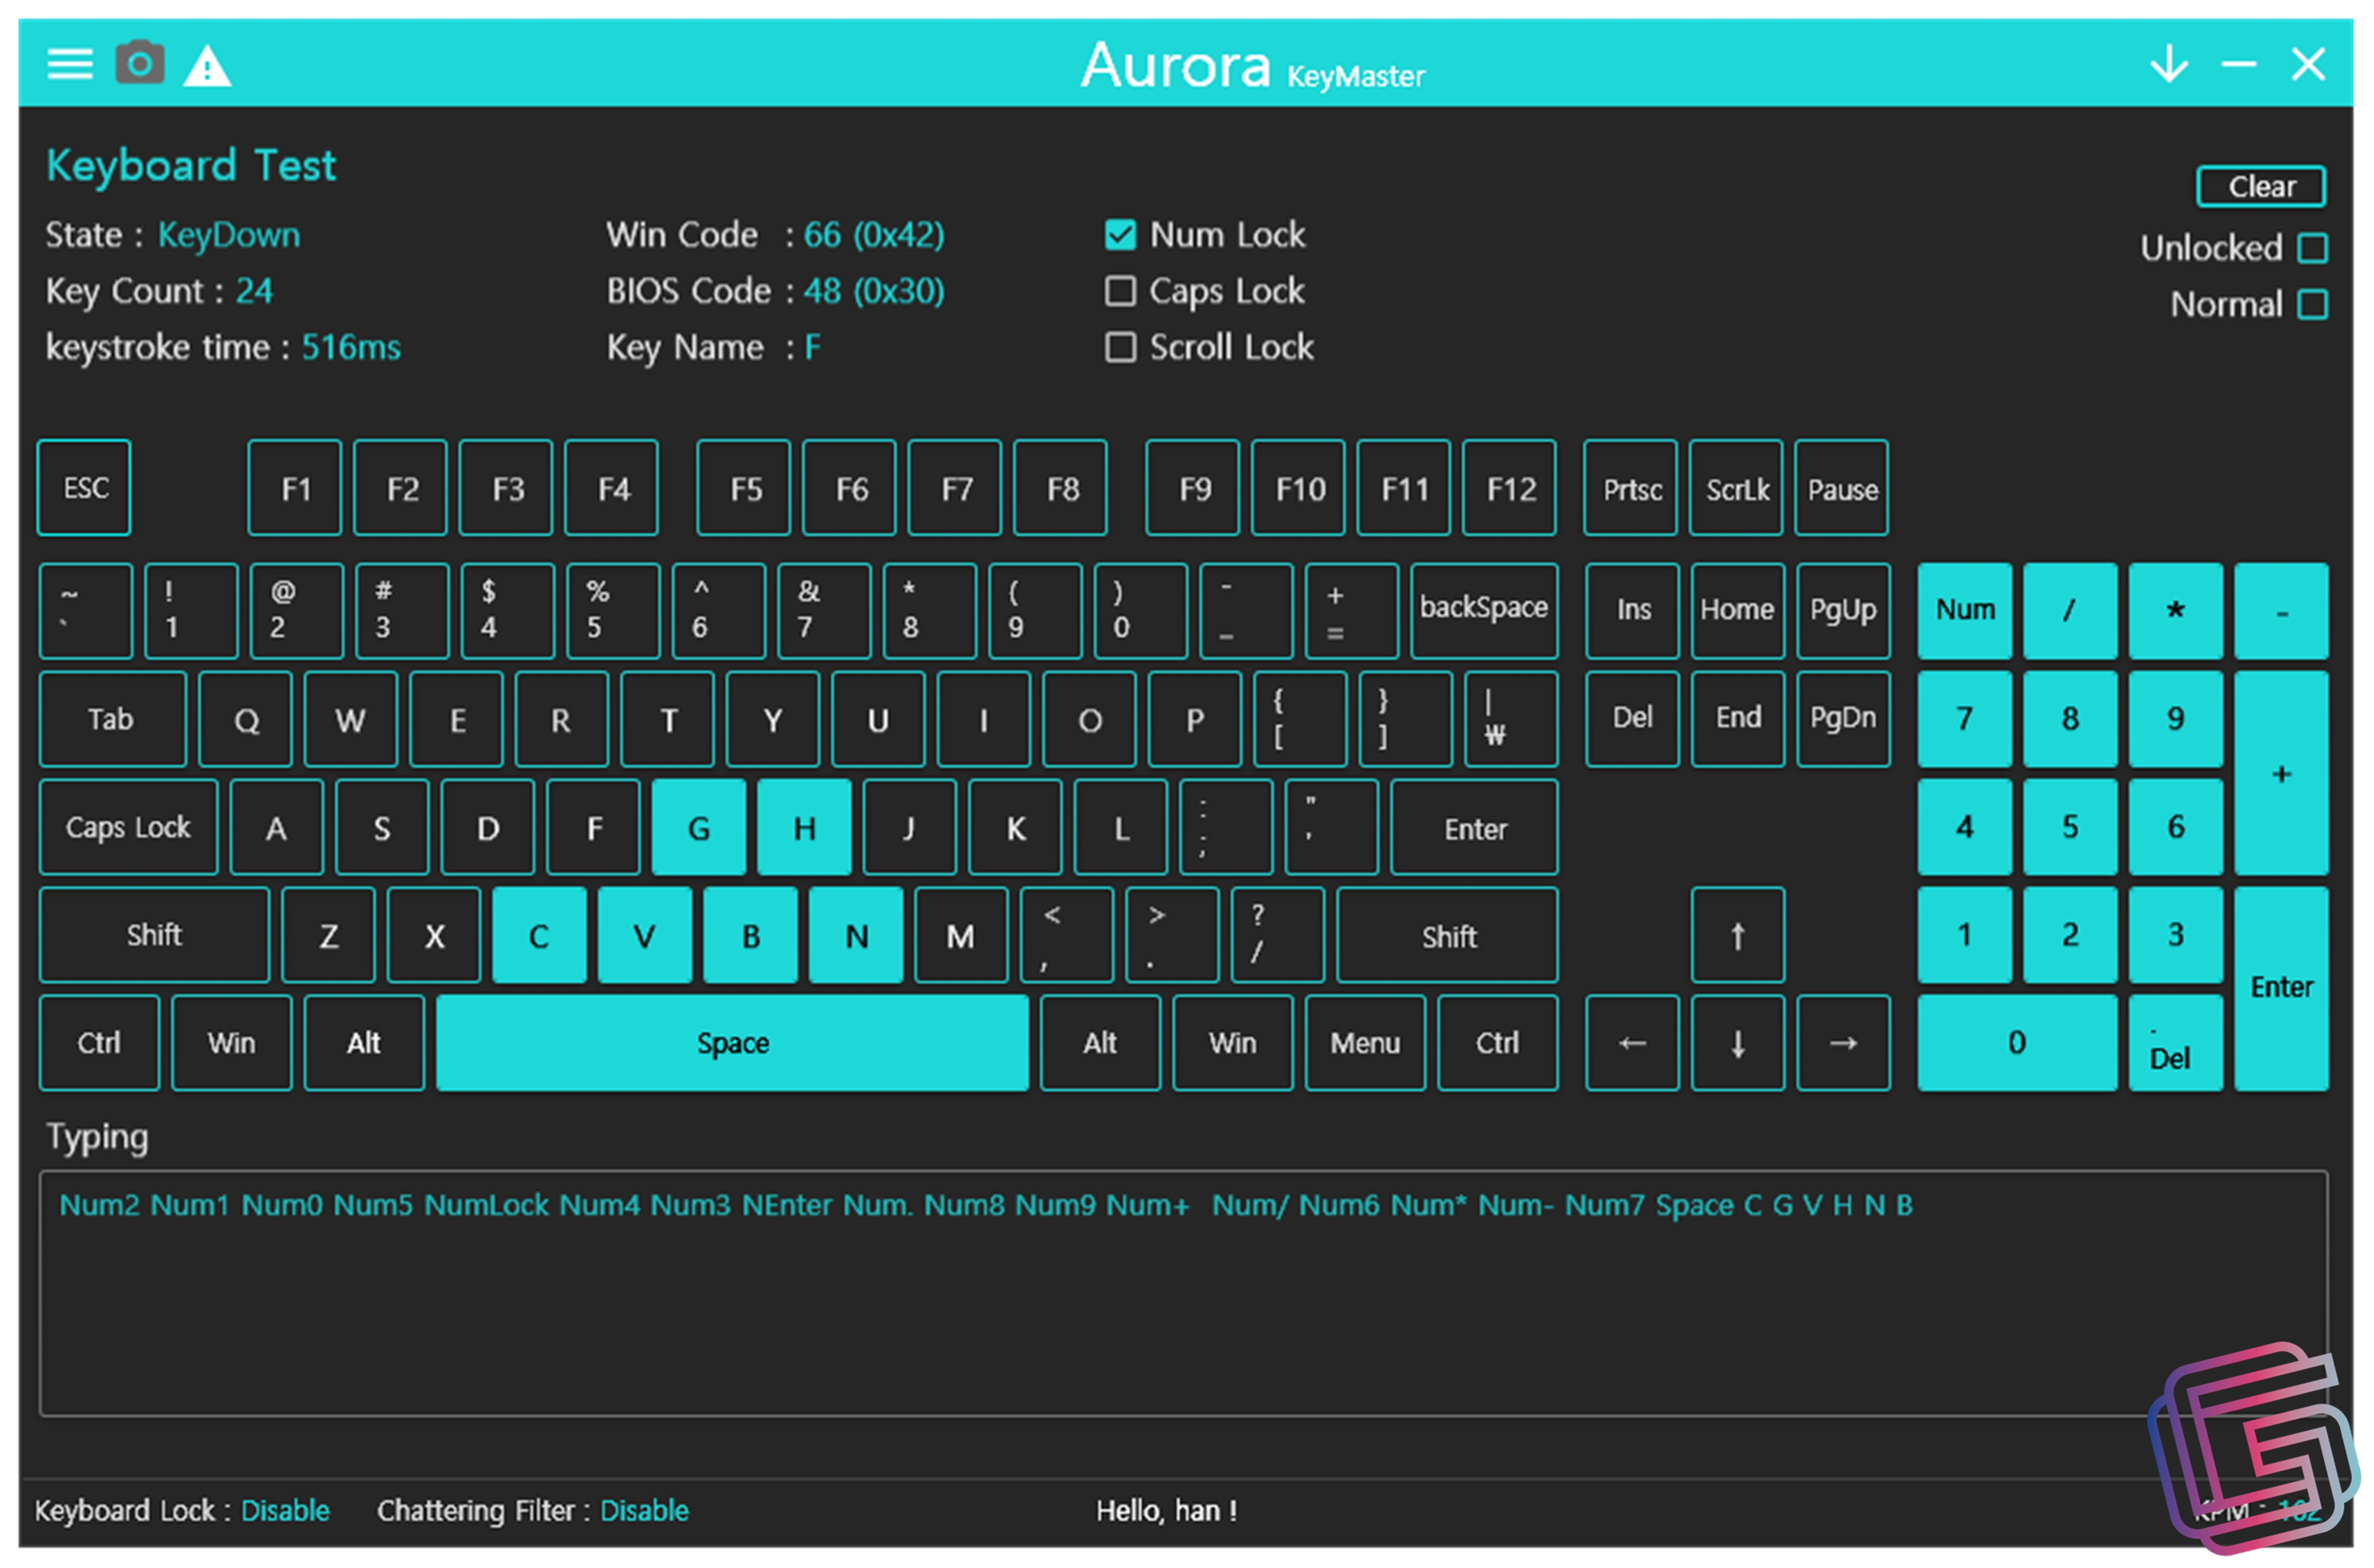The width and height of the screenshot is (2374, 1568).
Task: Enable the Caps Lock checkbox
Action: click(x=1120, y=291)
